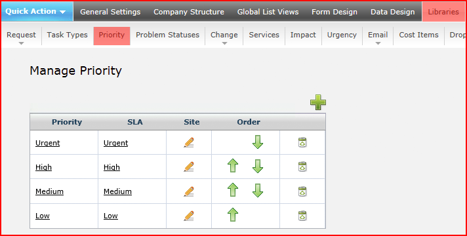The width and height of the screenshot is (467, 236).
Task: Delete the Medium priority trash icon
Action: [302, 191]
